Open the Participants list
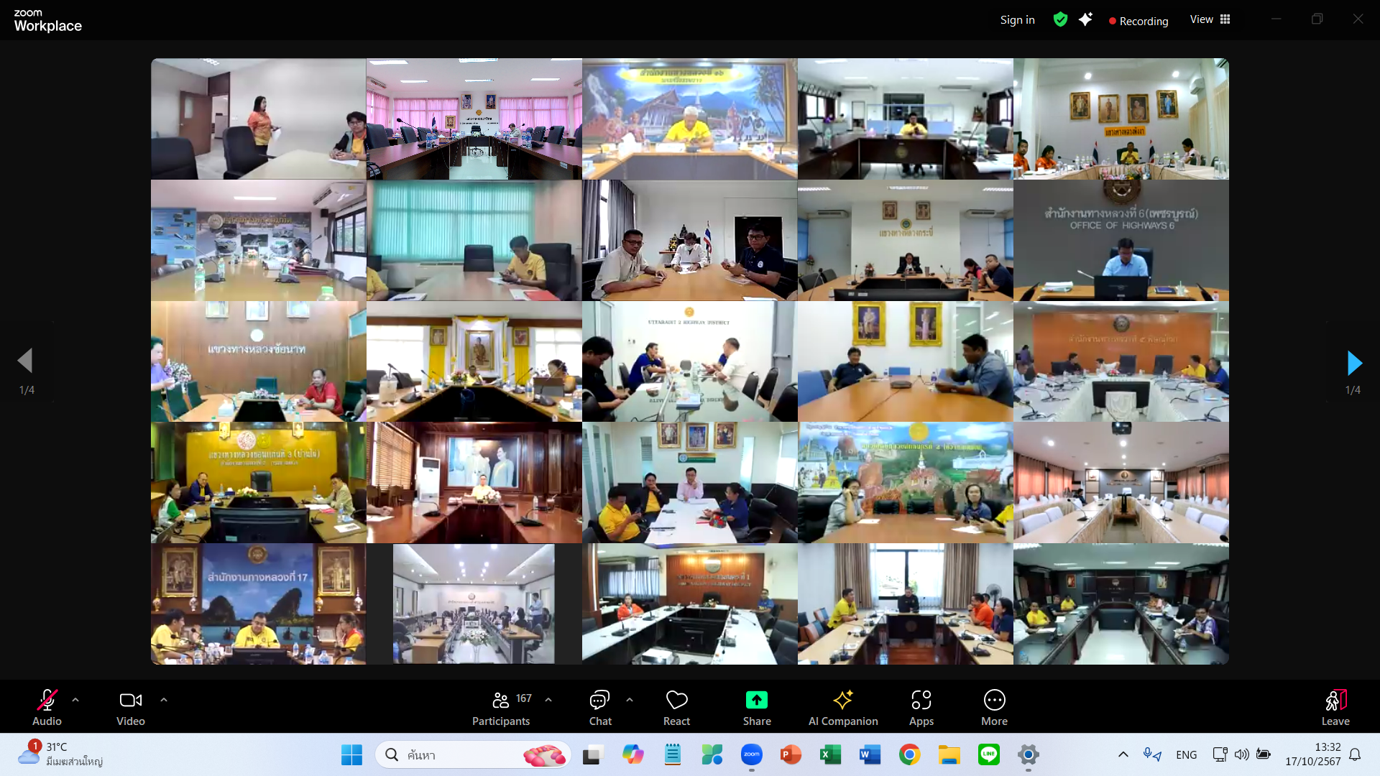 [x=501, y=700]
